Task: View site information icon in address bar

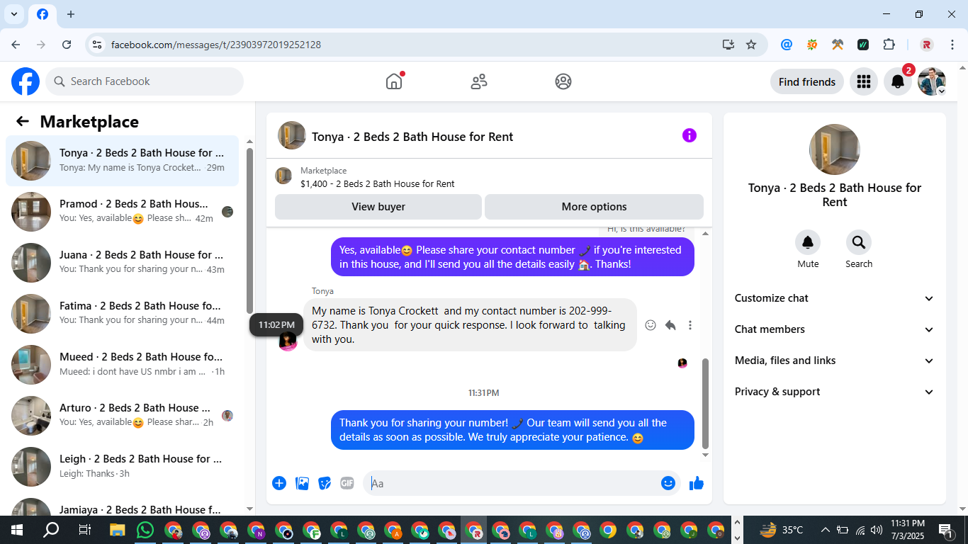Action: click(97, 45)
